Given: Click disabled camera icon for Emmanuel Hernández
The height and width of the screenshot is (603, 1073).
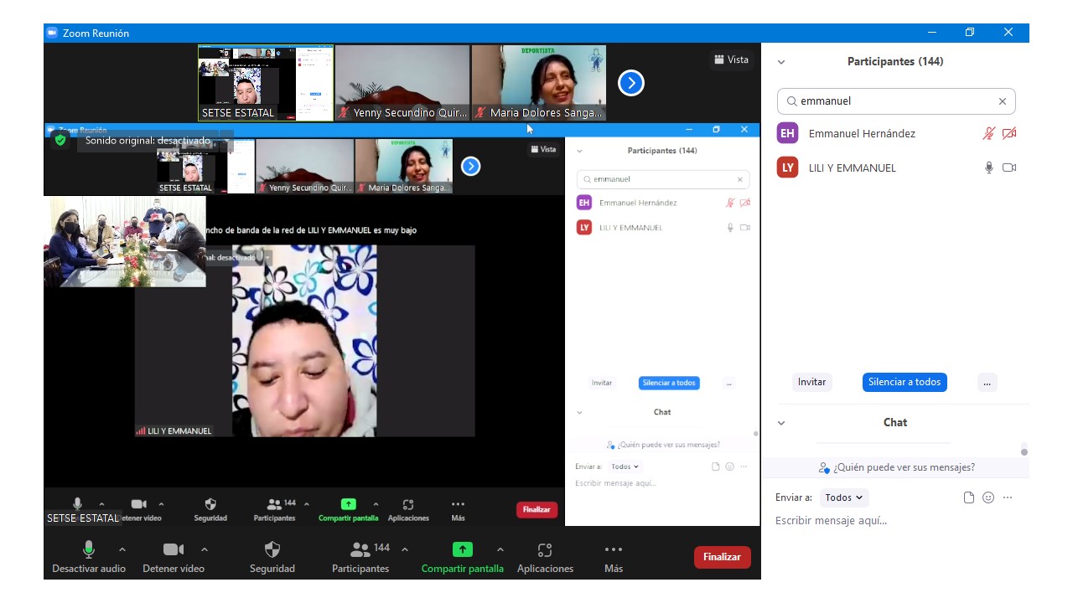Looking at the screenshot, I should [1009, 133].
